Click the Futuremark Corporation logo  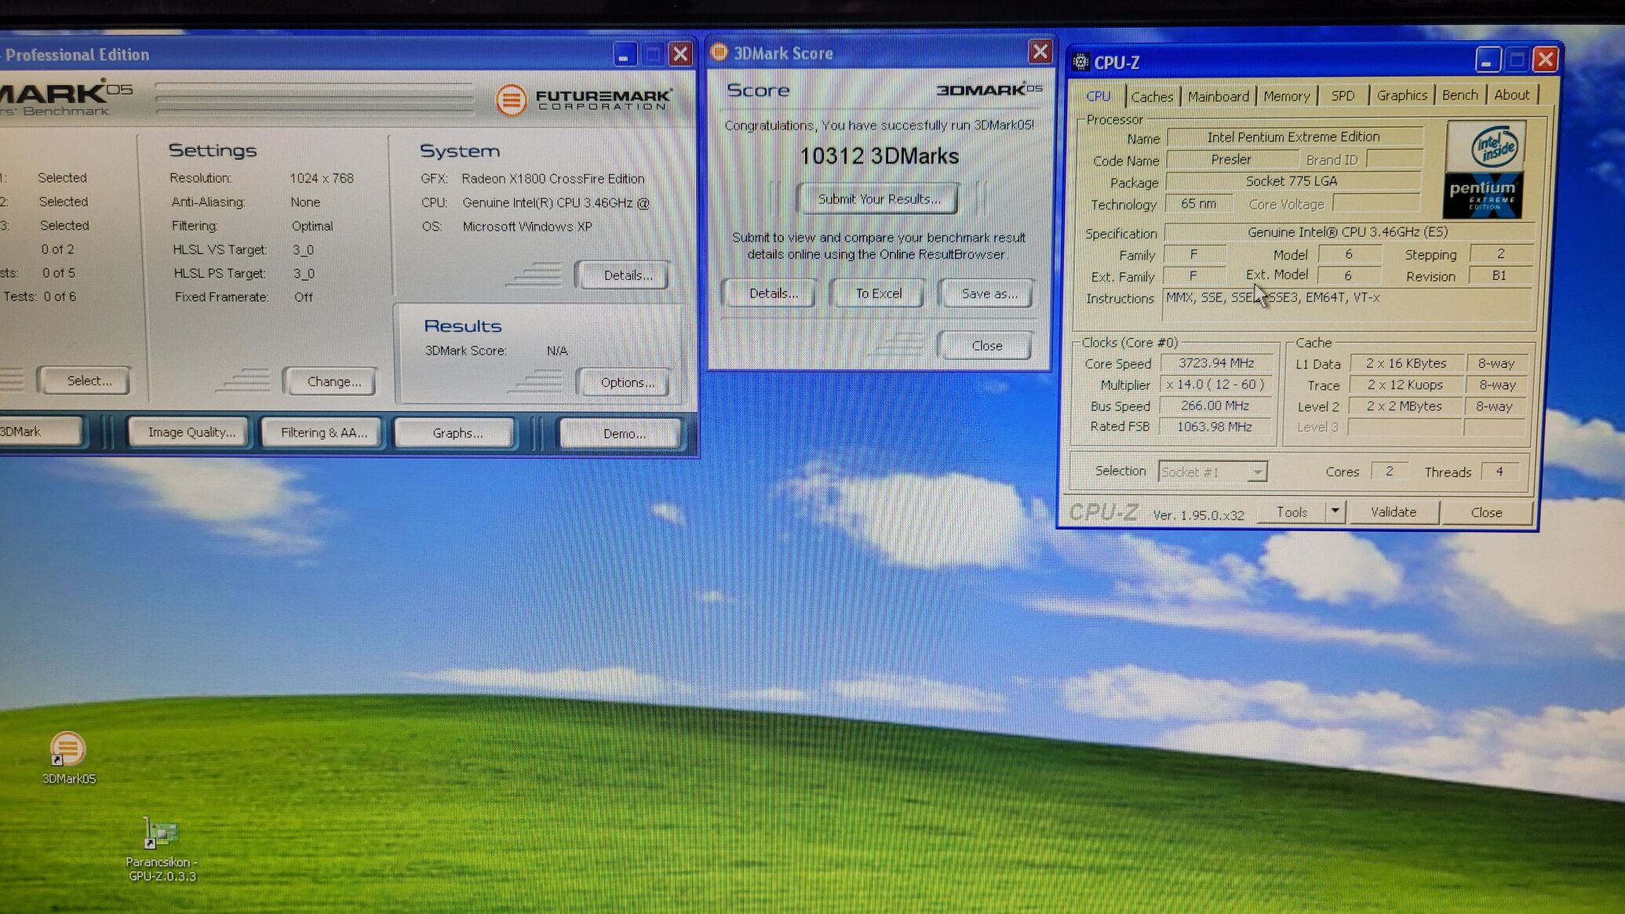point(584,100)
